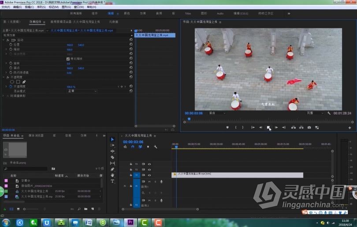Click the Lift button in program monitor

[294, 127]
